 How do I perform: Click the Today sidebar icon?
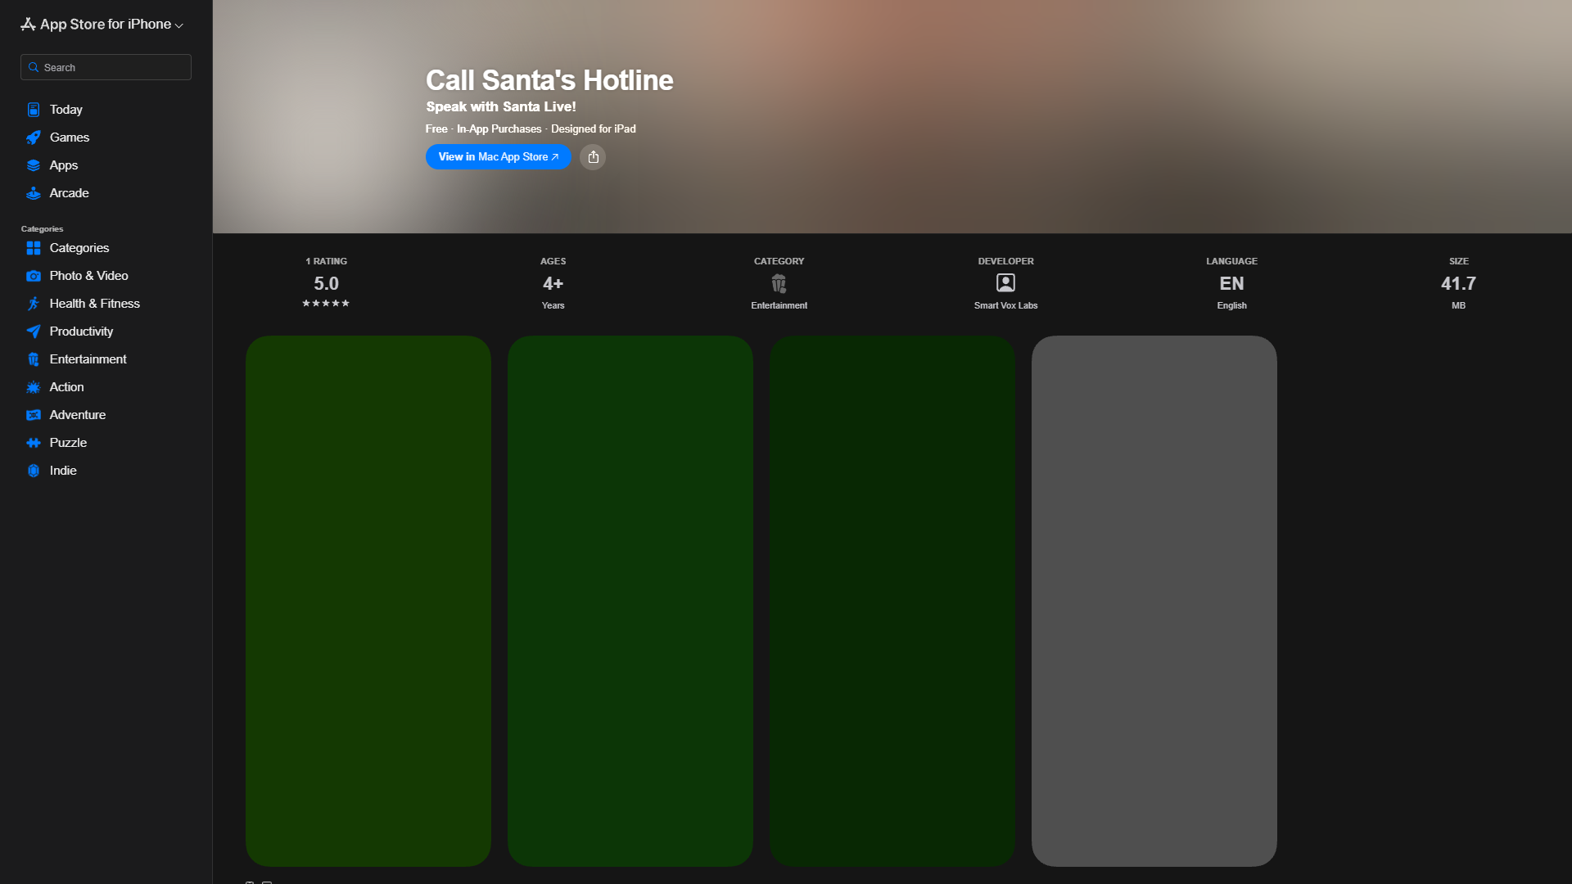(34, 110)
